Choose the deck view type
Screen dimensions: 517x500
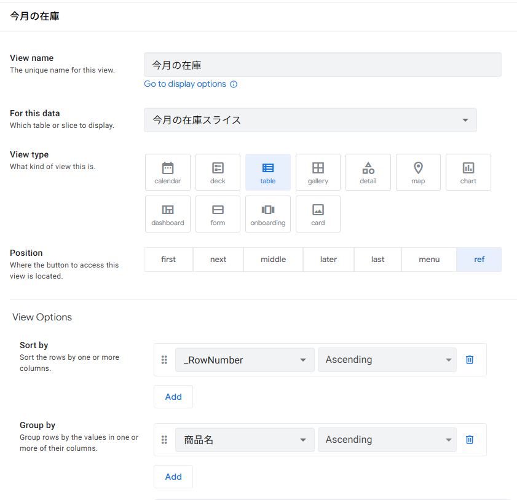(218, 172)
